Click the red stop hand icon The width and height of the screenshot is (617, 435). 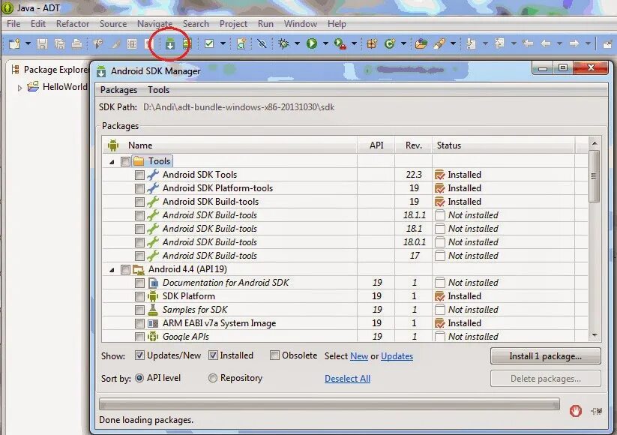(x=575, y=411)
